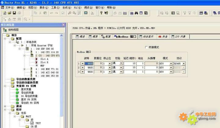This screenshot has height=128, width=220.
Task: Switch to the Modbus 端口 tab
Action: pos(125,37)
